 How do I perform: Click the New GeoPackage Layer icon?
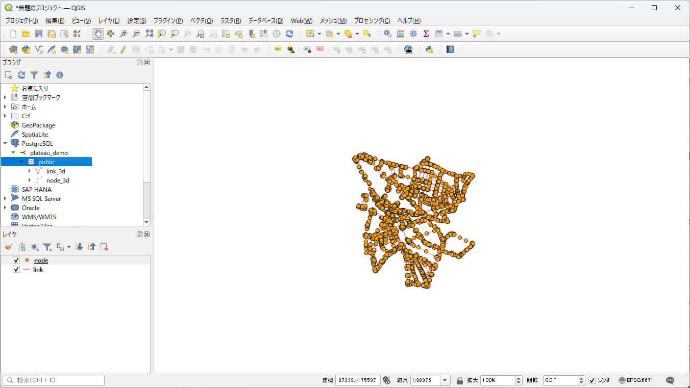click(27, 49)
